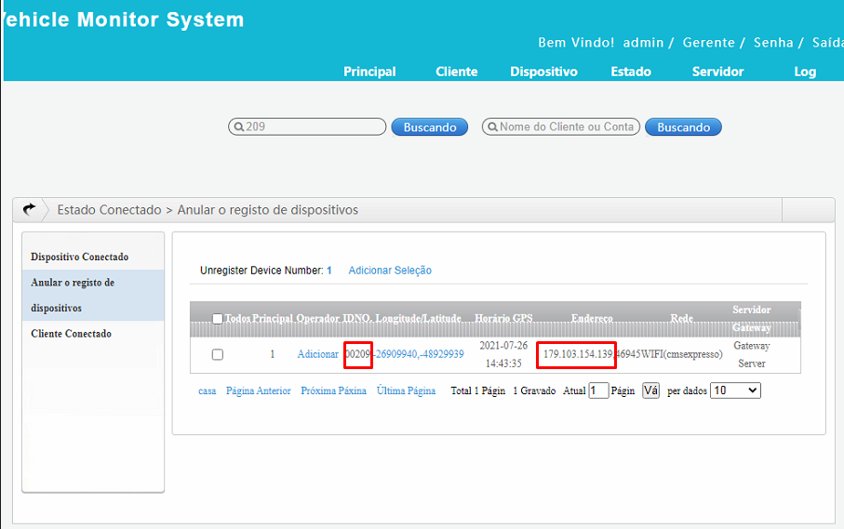Click Buscando button next to client search
The height and width of the screenshot is (529, 844).
pyautogui.click(x=683, y=127)
